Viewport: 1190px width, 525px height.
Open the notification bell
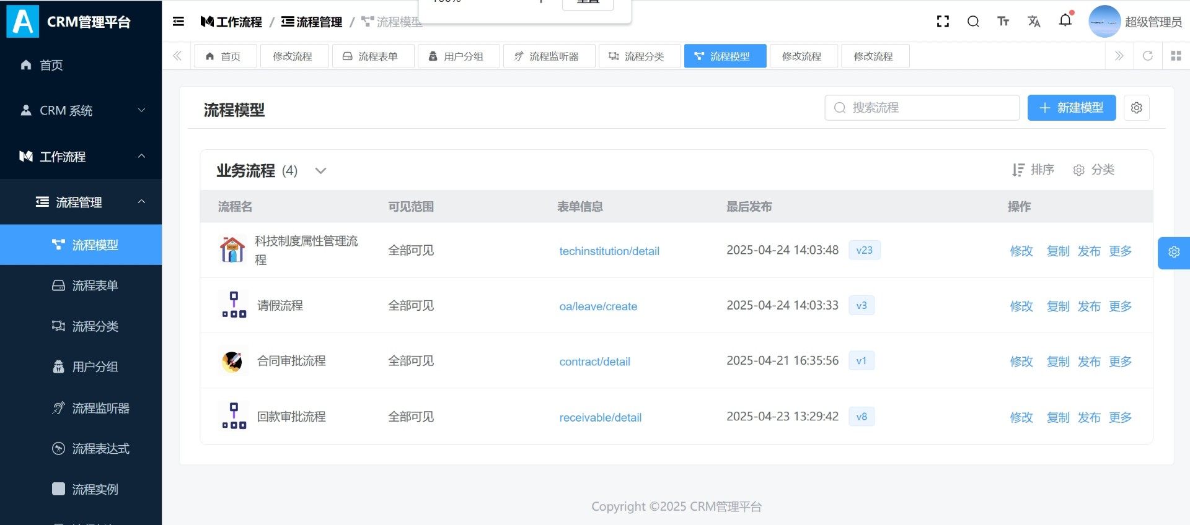1065,20
